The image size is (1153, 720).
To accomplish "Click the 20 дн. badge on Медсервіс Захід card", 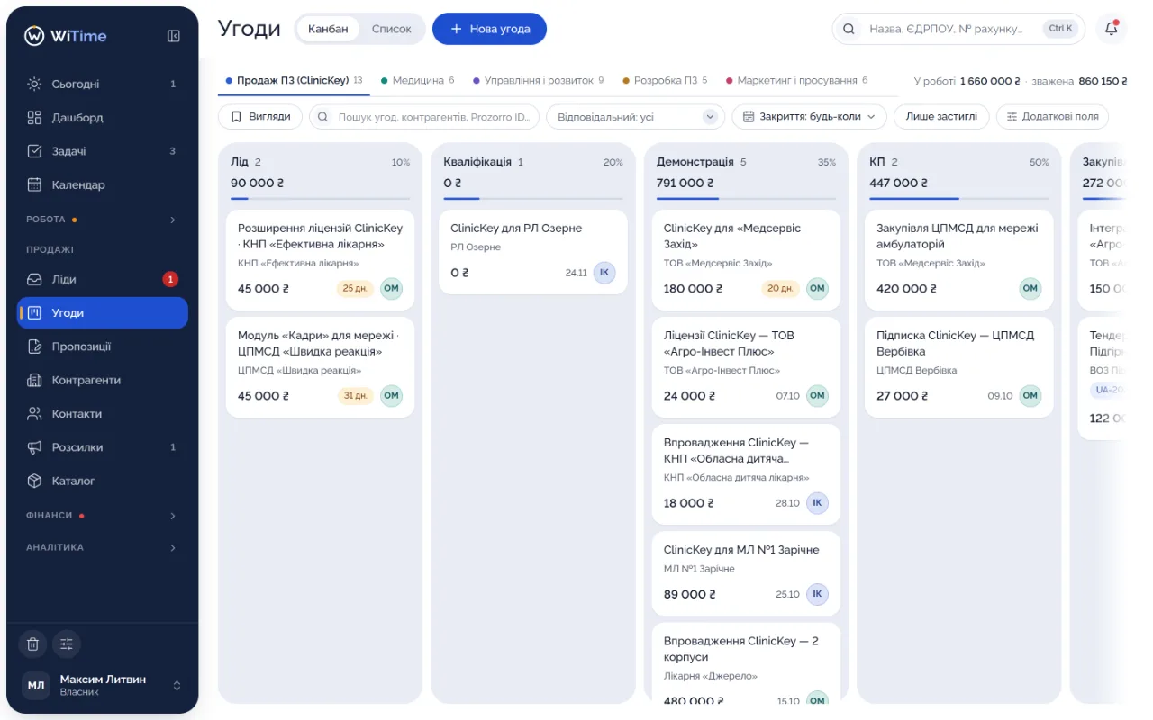I will coord(781,289).
